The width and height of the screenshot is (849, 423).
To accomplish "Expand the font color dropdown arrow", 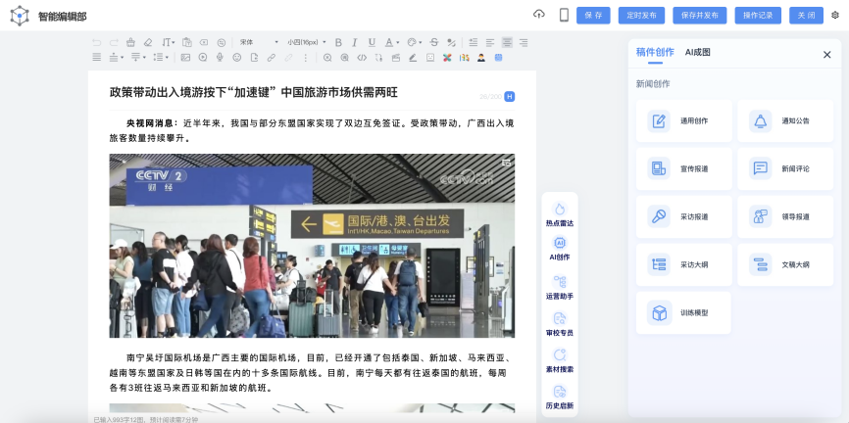I will [398, 42].
